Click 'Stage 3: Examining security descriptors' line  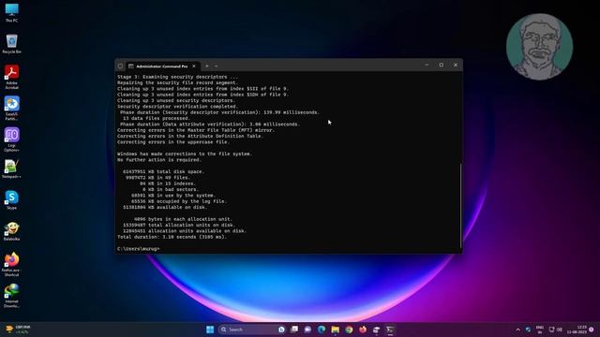click(x=177, y=77)
